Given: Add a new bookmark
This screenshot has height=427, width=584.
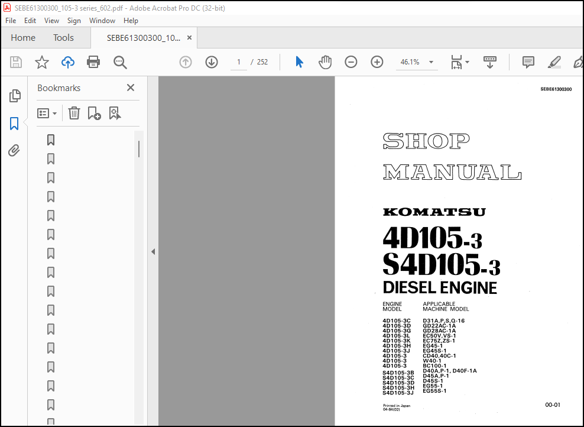Looking at the screenshot, I should [94, 113].
